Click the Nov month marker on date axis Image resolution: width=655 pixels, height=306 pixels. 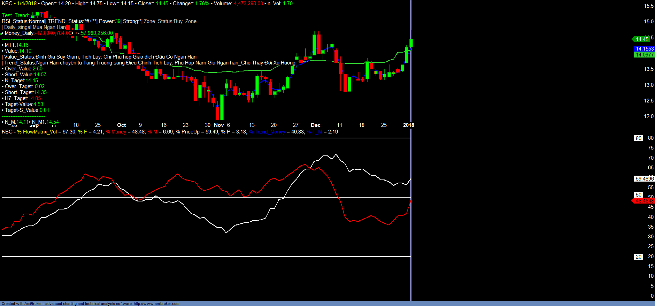219,125
